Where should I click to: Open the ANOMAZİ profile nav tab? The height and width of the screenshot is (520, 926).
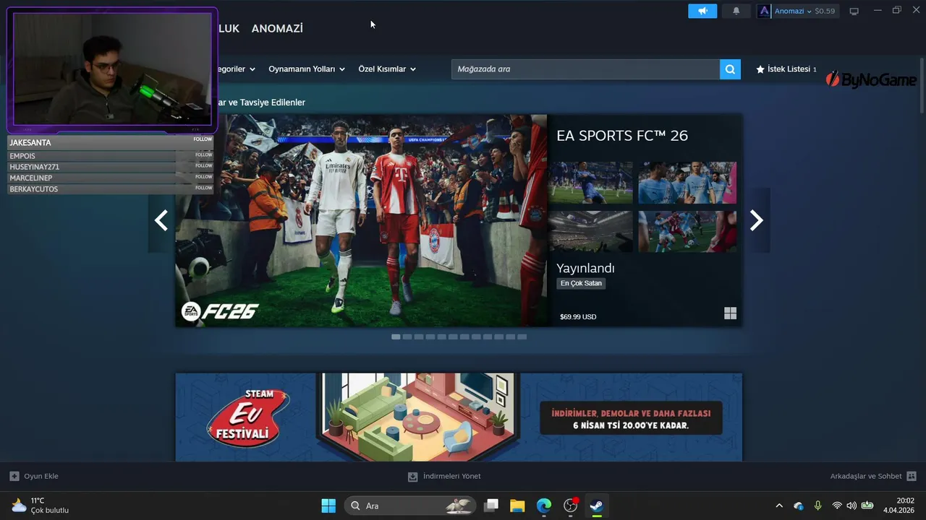(x=277, y=28)
